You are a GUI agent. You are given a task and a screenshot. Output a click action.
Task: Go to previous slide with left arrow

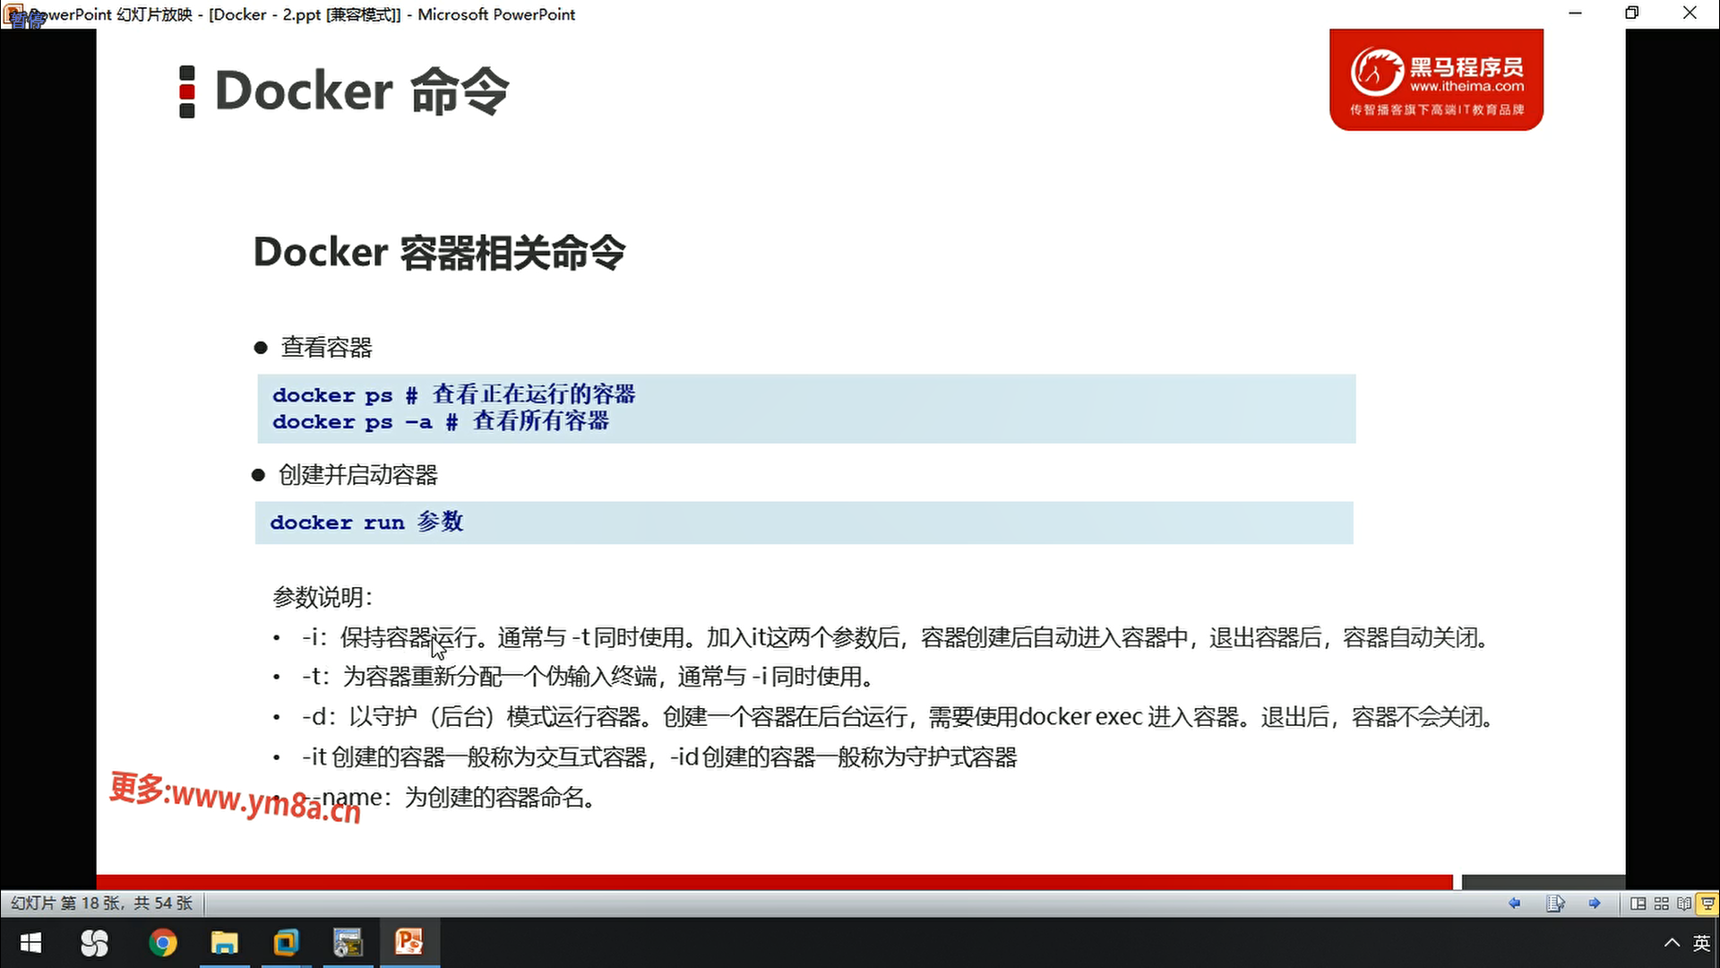tap(1514, 903)
